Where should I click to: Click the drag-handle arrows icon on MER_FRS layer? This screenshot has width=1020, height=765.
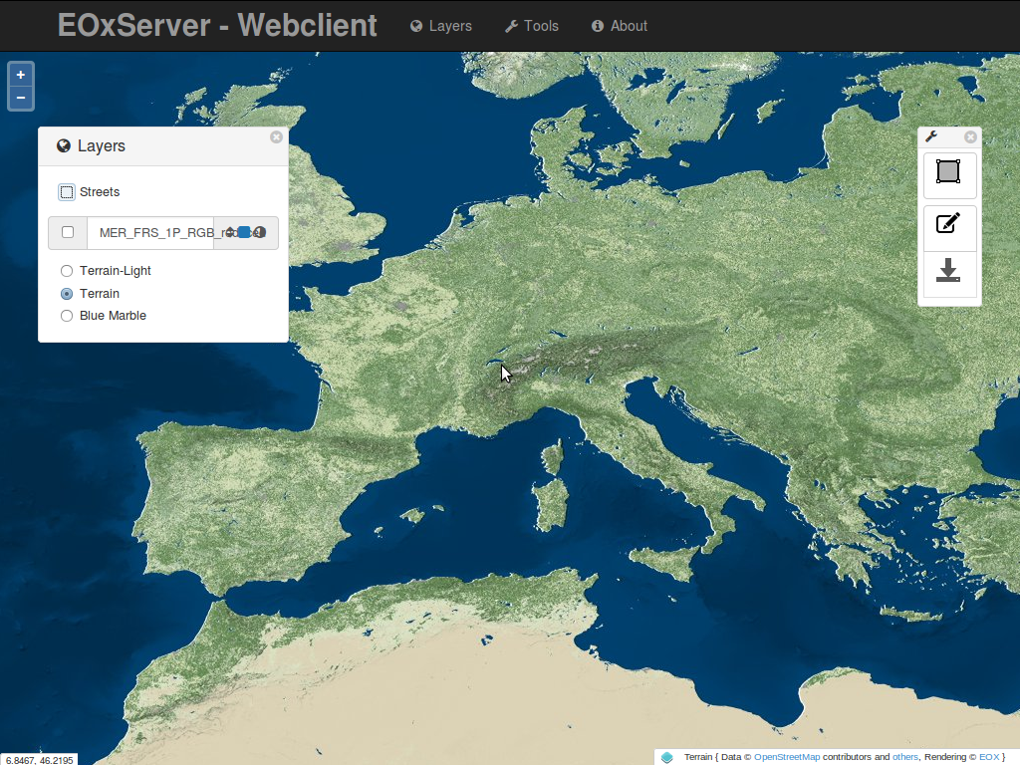230,232
